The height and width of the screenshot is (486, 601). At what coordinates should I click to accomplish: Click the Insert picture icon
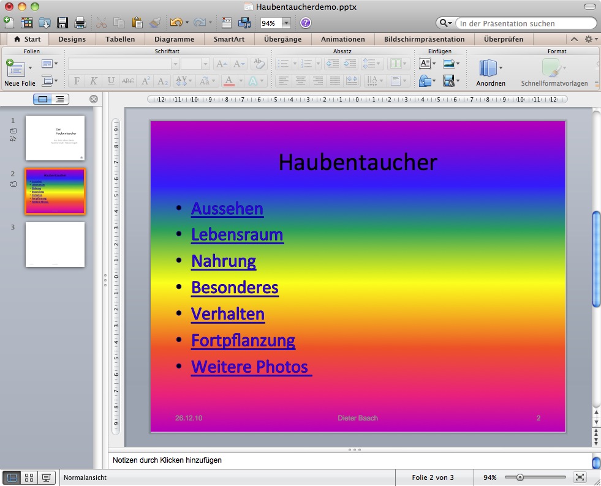tap(449, 64)
